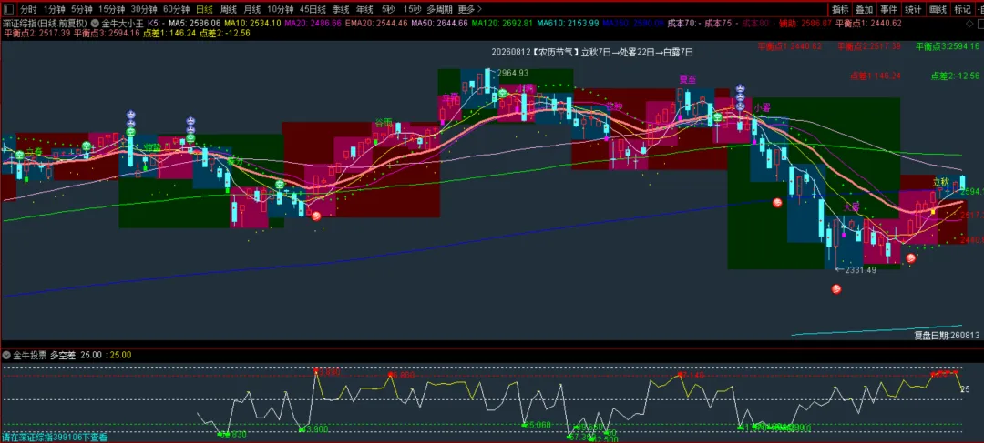This screenshot has height=443, width=984.
Task: Click the 立秋 solar term marker
Action: pyautogui.click(x=941, y=182)
